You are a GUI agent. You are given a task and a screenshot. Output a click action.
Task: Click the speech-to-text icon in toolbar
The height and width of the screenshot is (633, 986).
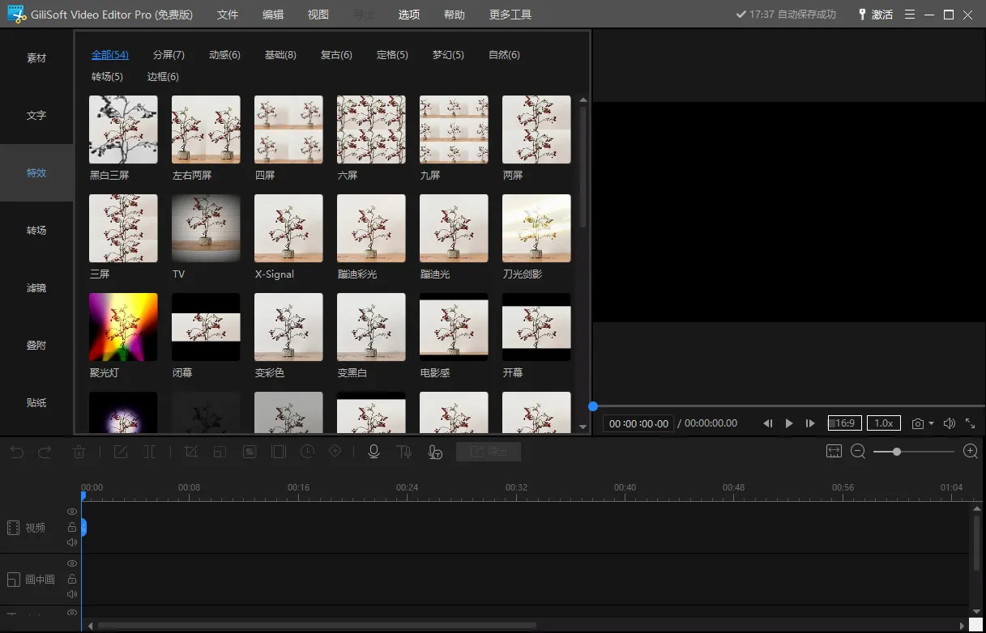[x=435, y=452]
